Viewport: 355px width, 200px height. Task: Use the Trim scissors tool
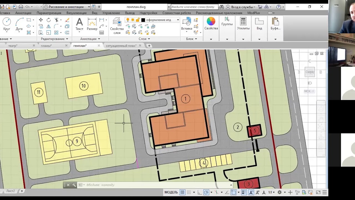click(57, 20)
